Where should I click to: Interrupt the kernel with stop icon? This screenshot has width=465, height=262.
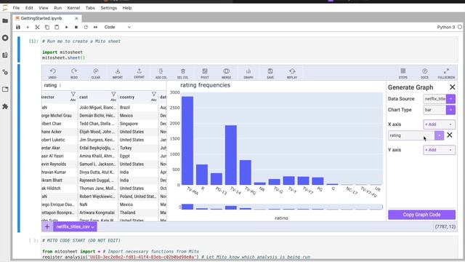click(76, 27)
